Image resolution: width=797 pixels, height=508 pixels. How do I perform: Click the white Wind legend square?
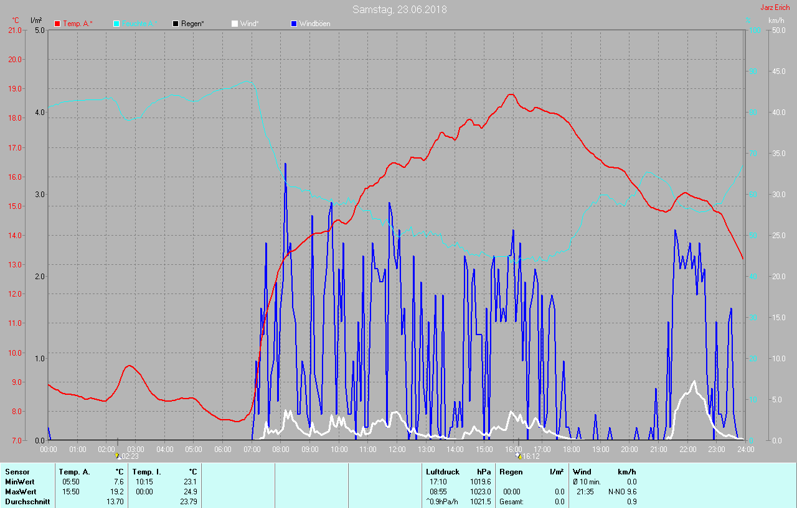[x=235, y=24]
